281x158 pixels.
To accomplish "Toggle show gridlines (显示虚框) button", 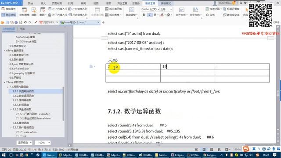I will (9, 15).
